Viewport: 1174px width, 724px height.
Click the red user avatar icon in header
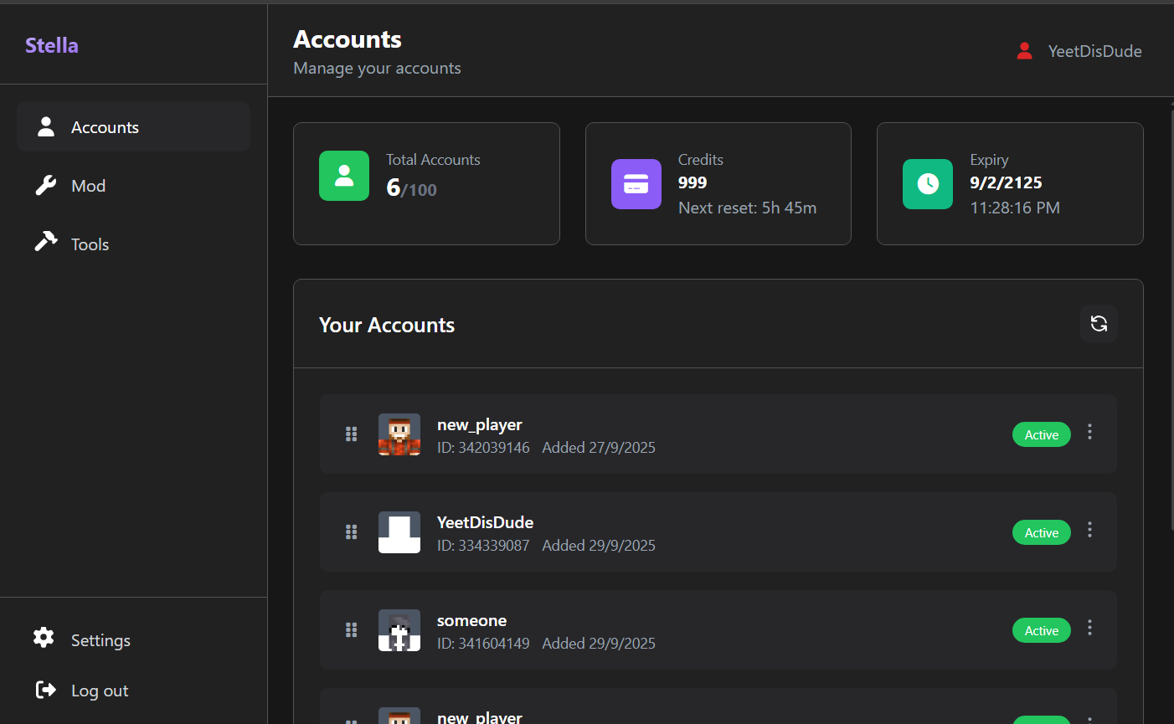point(1024,51)
